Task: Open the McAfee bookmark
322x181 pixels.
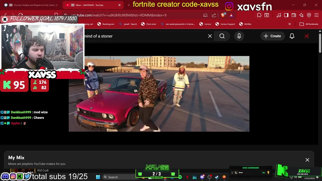Action: (x=245, y=24)
